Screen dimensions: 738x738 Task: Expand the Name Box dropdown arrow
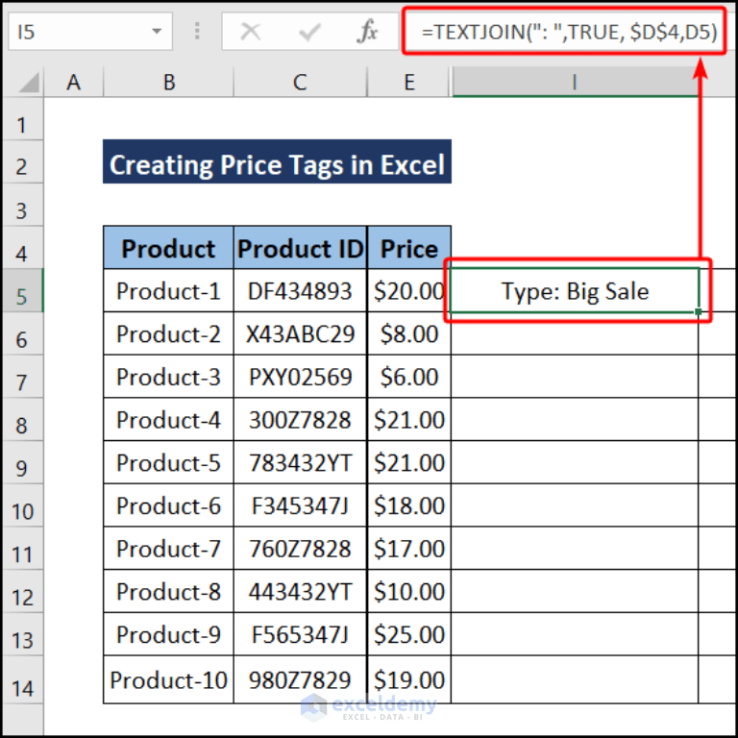pos(157,32)
